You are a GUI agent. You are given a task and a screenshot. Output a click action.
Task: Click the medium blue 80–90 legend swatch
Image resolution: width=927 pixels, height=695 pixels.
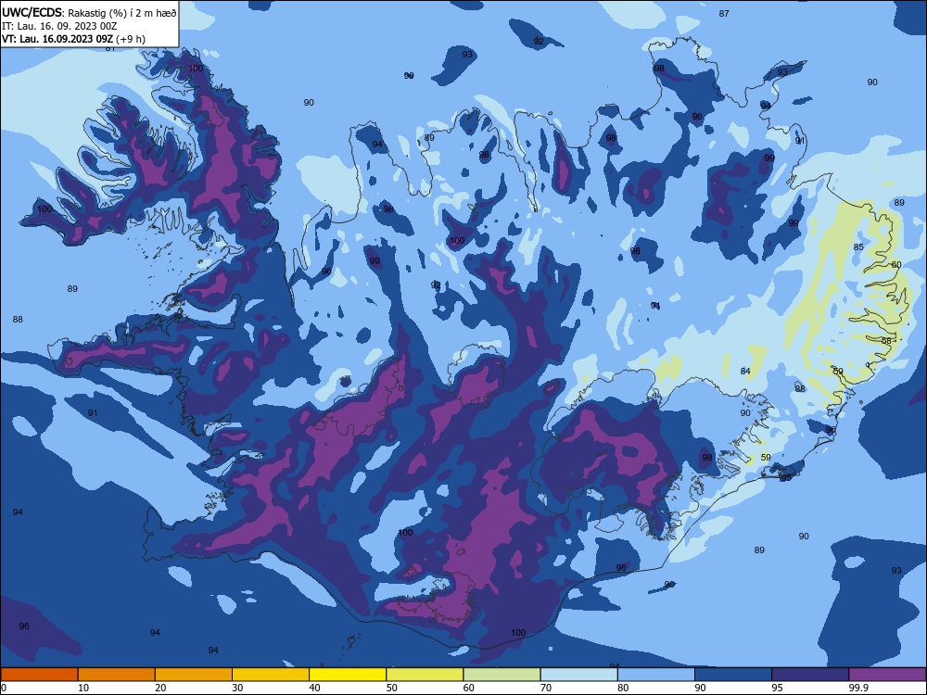tap(656, 675)
